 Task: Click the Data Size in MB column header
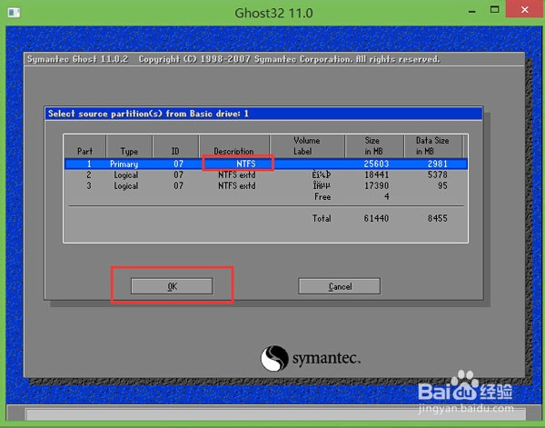pyautogui.click(x=432, y=145)
